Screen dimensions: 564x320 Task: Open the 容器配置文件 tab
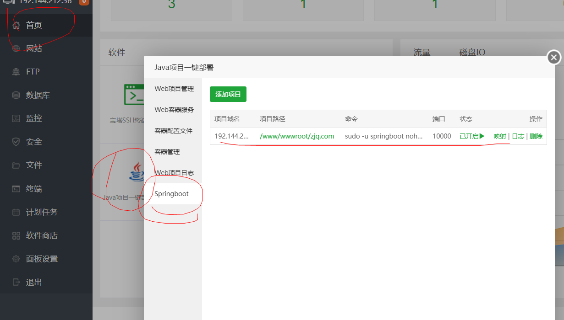[x=173, y=131]
